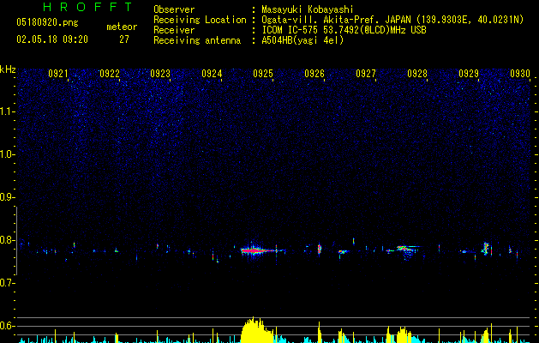Viewport: 539px width, 343px height.
Task: Click the A504HB(yagi 4el) antenna text
Action: click(x=302, y=40)
